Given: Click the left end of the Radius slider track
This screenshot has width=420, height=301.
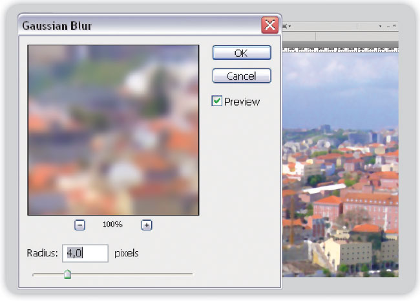Looking at the screenshot, I should pos(34,274).
